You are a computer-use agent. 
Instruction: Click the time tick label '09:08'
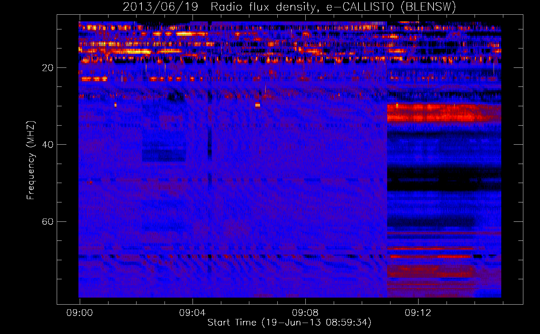pos(305,313)
